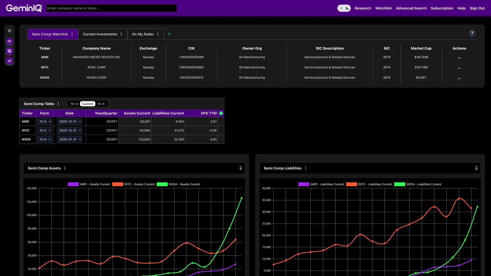Toggle dark mode with the theme switch
This screenshot has width=491, height=276.
point(344,8)
